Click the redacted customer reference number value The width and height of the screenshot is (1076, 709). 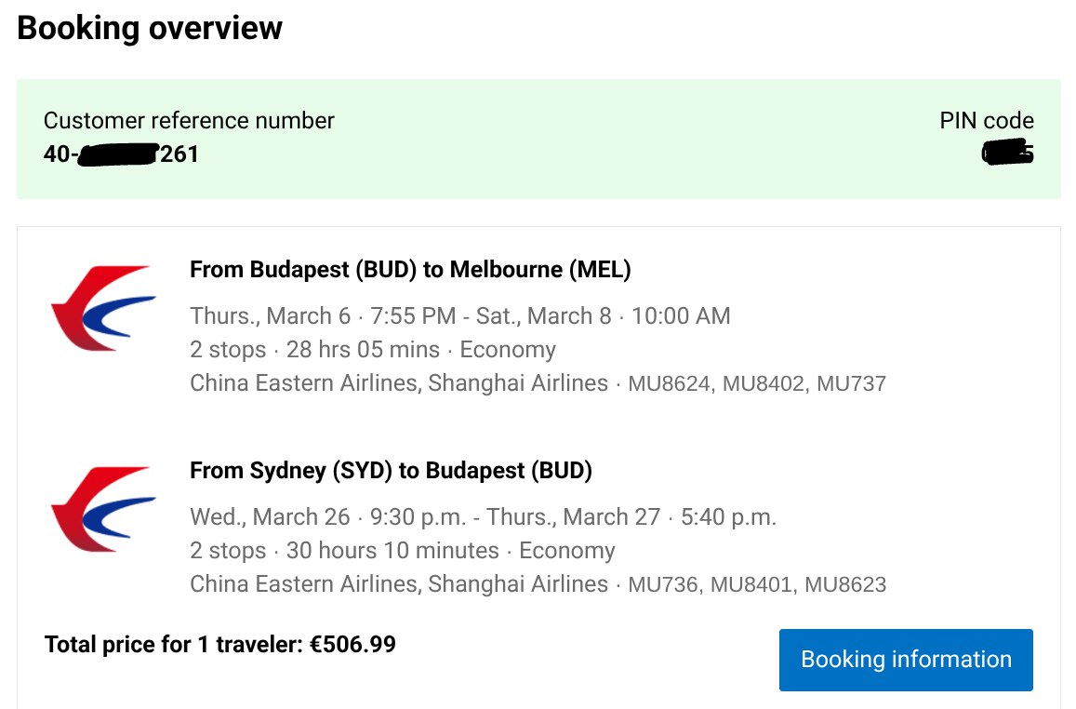[x=121, y=154]
